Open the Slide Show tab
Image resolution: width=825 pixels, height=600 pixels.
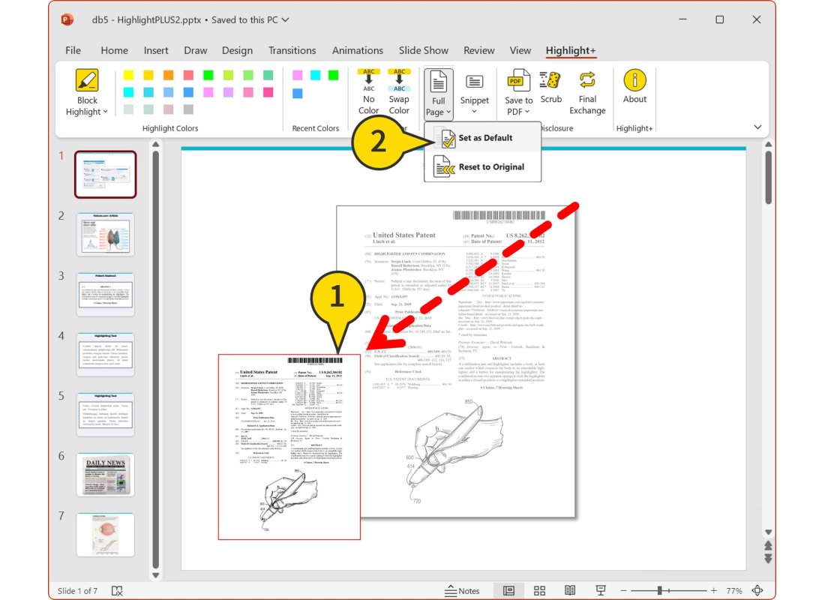tap(424, 50)
